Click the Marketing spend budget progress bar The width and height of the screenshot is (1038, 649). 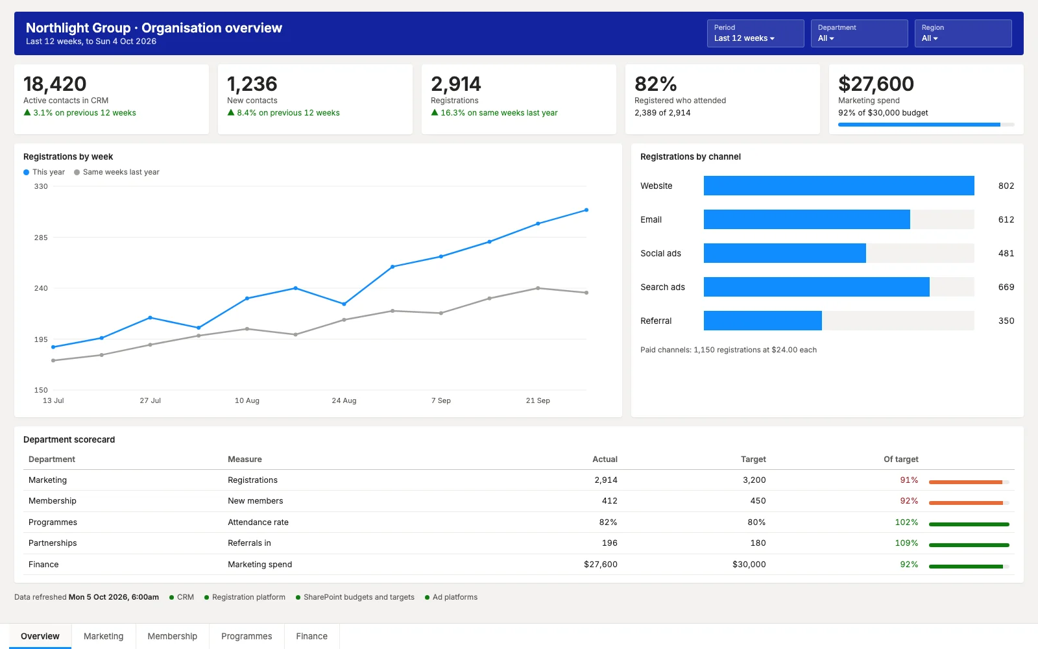[x=926, y=125]
